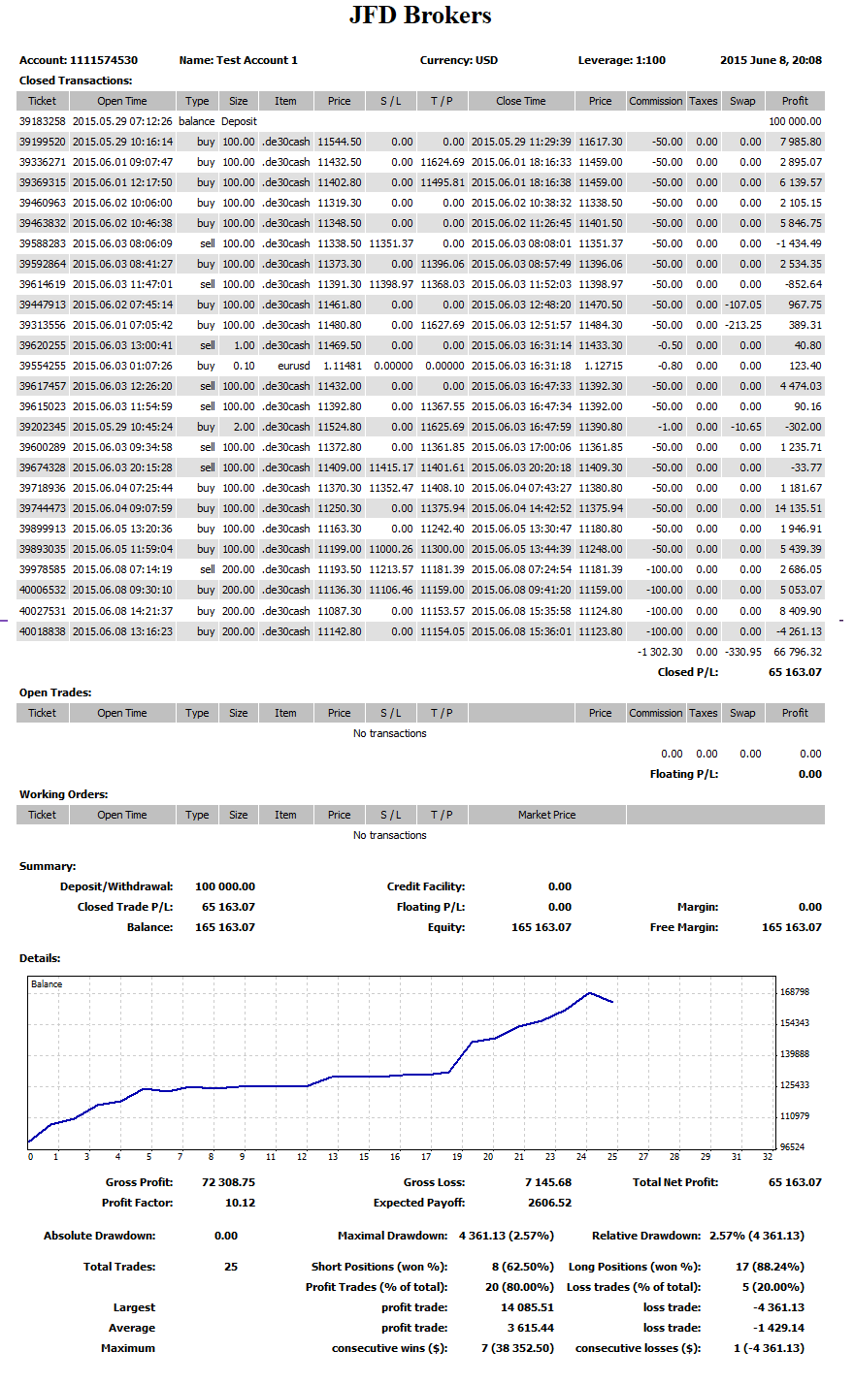Click the 'Equity:' summary label
Image resolution: width=854 pixels, height=1384 pixels.
pyautogui.click(x=446, y=927)
